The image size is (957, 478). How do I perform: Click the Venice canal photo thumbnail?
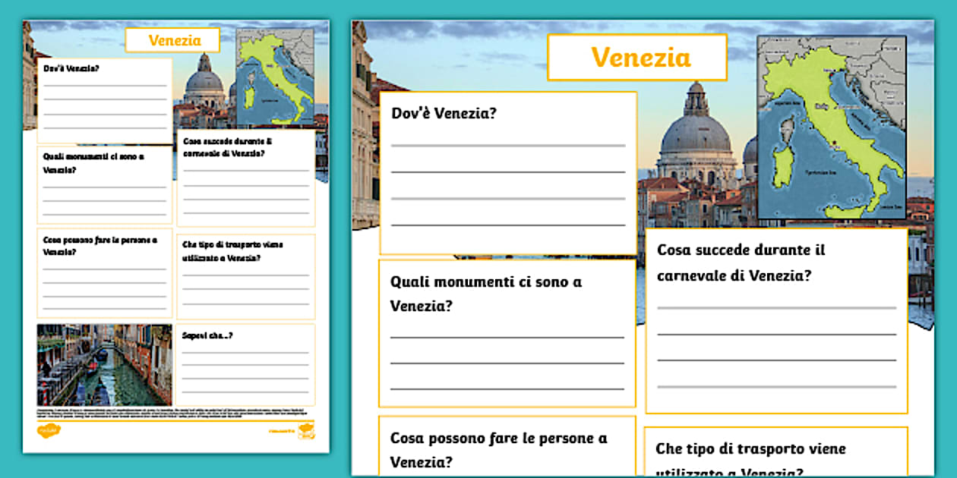(x=103, y=363)
